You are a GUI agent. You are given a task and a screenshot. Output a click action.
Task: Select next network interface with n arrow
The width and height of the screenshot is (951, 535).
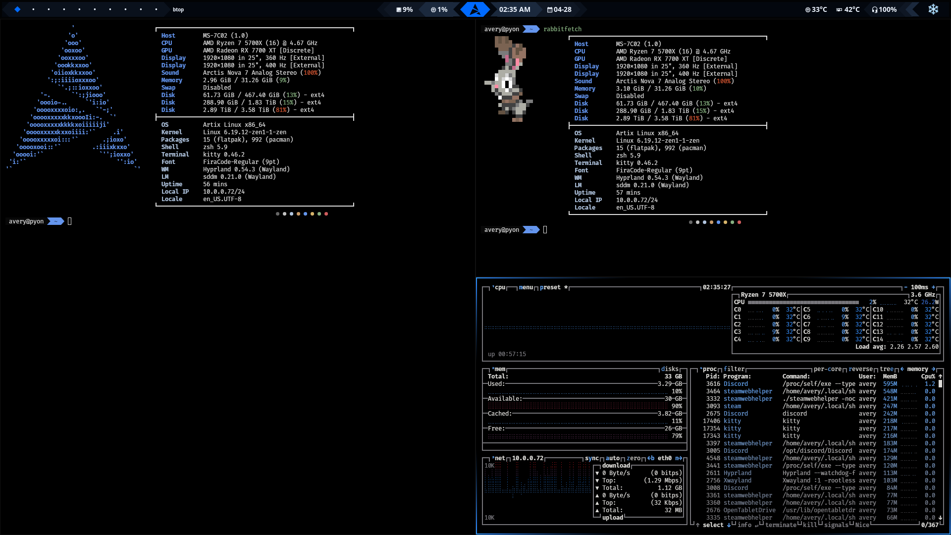pos(679,458)
